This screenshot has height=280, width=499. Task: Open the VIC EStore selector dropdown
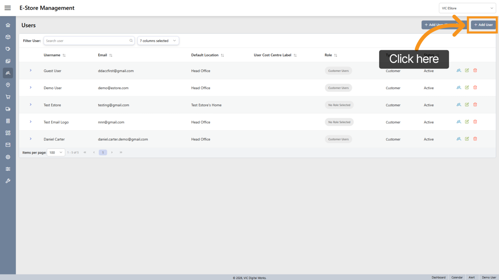467,8
